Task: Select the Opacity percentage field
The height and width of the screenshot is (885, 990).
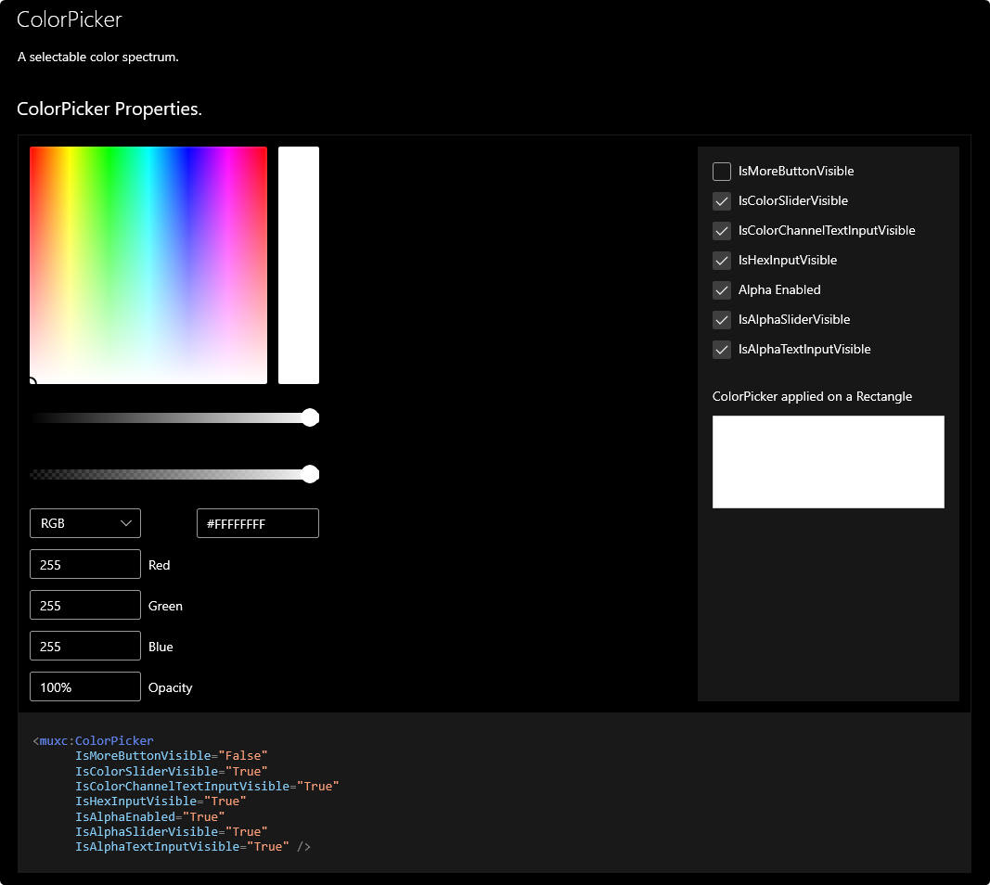Action: [x=84, y=686]
